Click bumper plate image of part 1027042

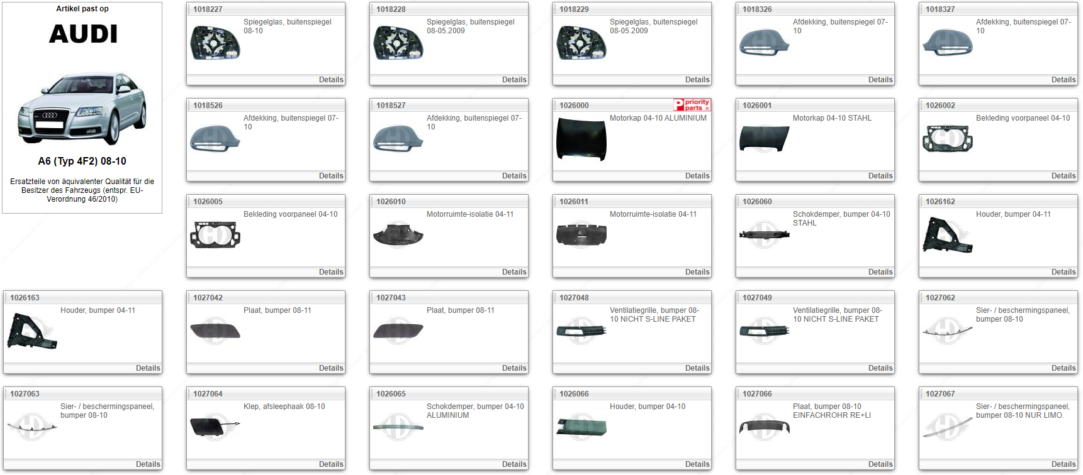click(215, 331)
